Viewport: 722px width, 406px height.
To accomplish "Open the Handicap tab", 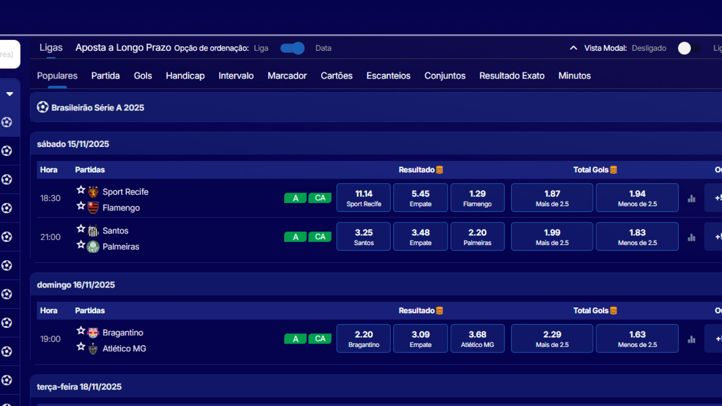I will pyautogui.click(x=185, y=76).
